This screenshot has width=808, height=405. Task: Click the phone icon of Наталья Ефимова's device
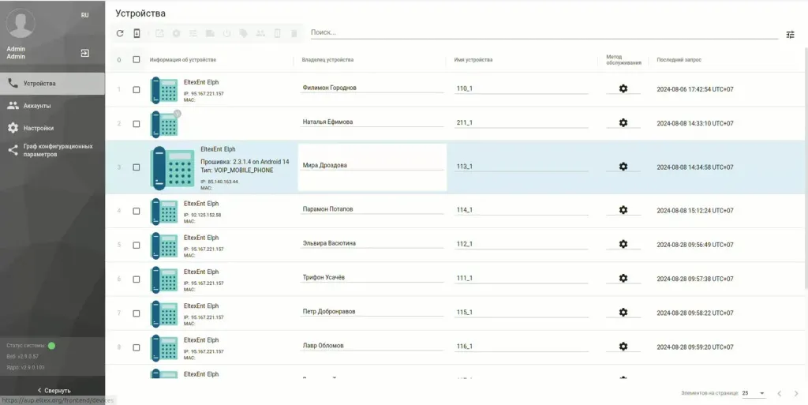[164, 124]
